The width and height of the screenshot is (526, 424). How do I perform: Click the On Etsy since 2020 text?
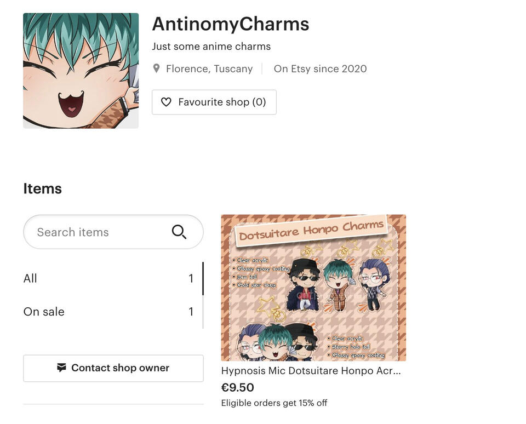320,69
